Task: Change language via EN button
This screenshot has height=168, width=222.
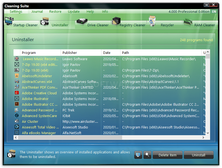Action: tap(214, 11)
